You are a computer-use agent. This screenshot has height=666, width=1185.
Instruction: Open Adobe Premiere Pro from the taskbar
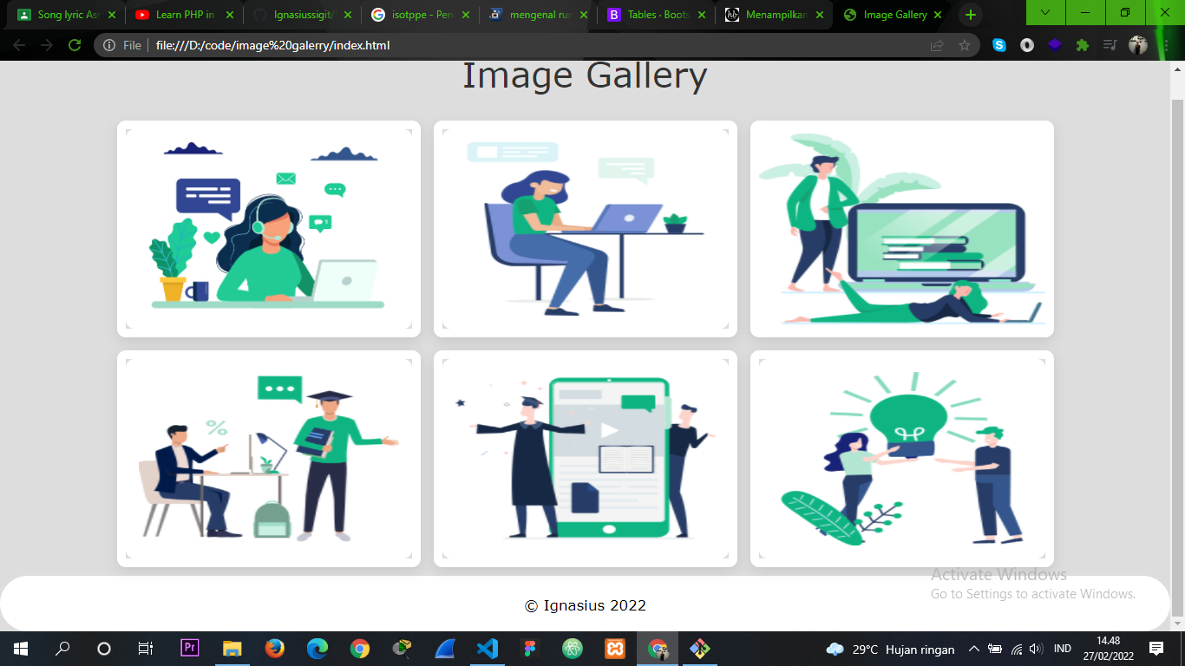[x=191, y=649]
